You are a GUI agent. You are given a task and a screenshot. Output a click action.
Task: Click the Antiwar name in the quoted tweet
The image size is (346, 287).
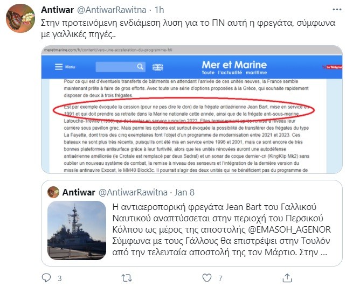pyautogui.click(x=79, y=192)
